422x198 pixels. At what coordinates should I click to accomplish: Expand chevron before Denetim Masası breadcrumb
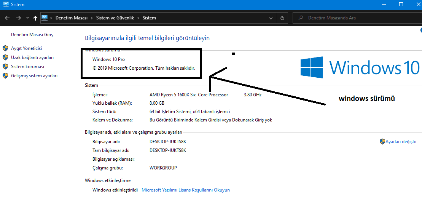(x=51, y=18)
